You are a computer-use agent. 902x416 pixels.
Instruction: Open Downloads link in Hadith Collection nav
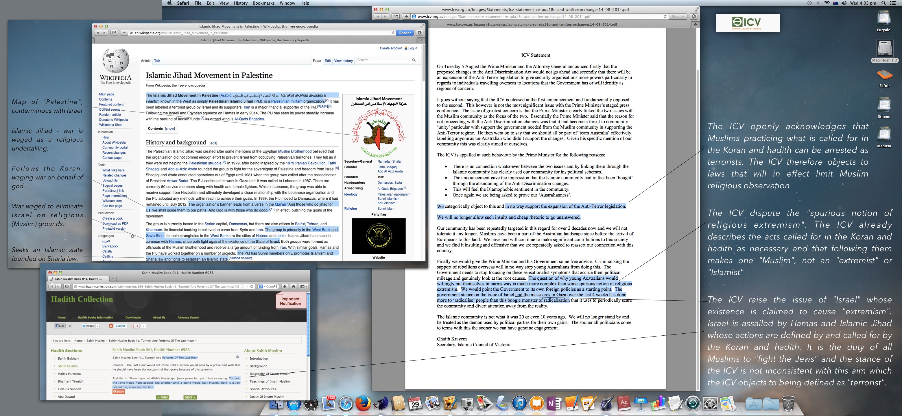[x=133, y=317]
